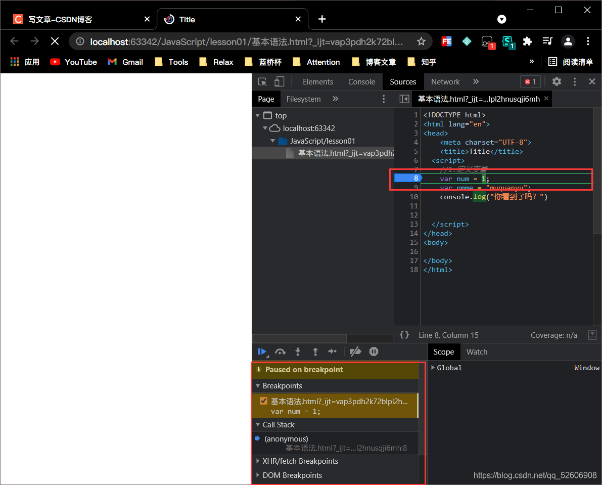
Task: Click line 8 breakpoint marker
Action: click(x=408, y=178)
